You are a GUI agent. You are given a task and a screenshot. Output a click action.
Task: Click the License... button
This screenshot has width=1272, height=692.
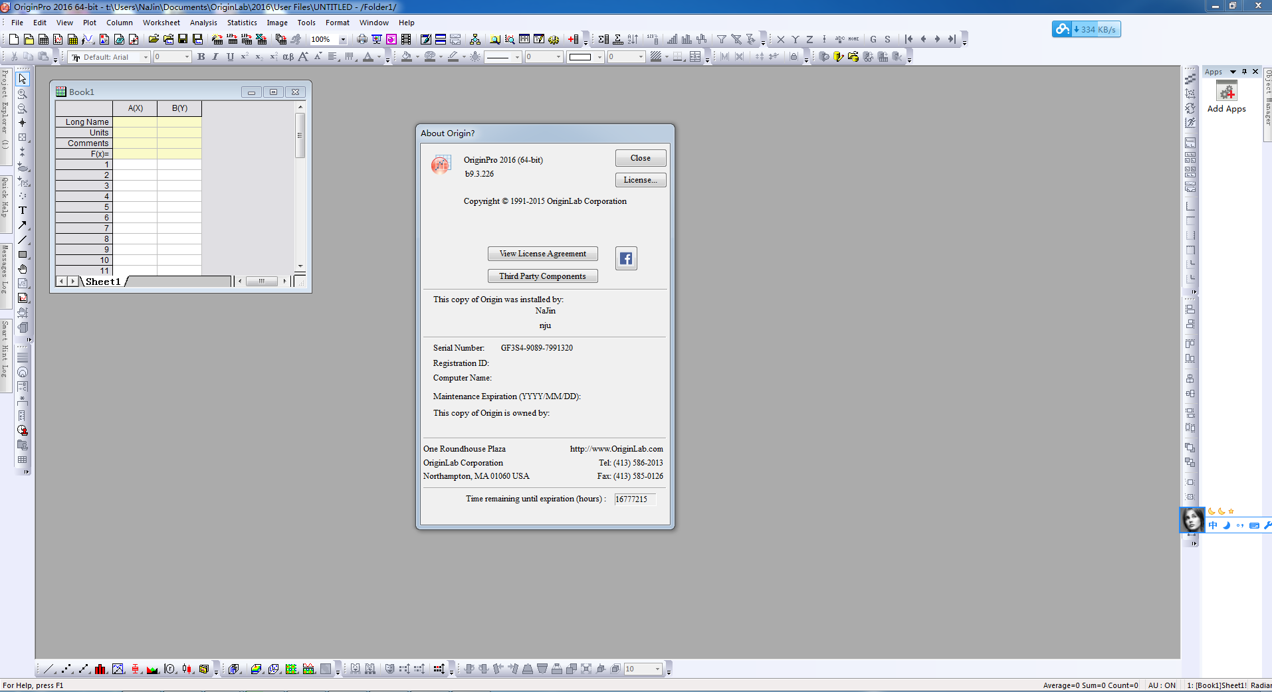point(640,180)
